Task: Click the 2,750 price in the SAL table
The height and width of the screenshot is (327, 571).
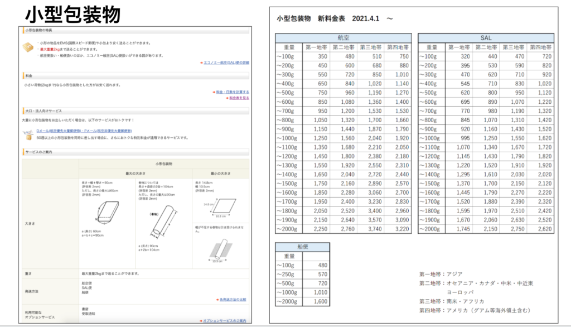Action: point(517,229)
